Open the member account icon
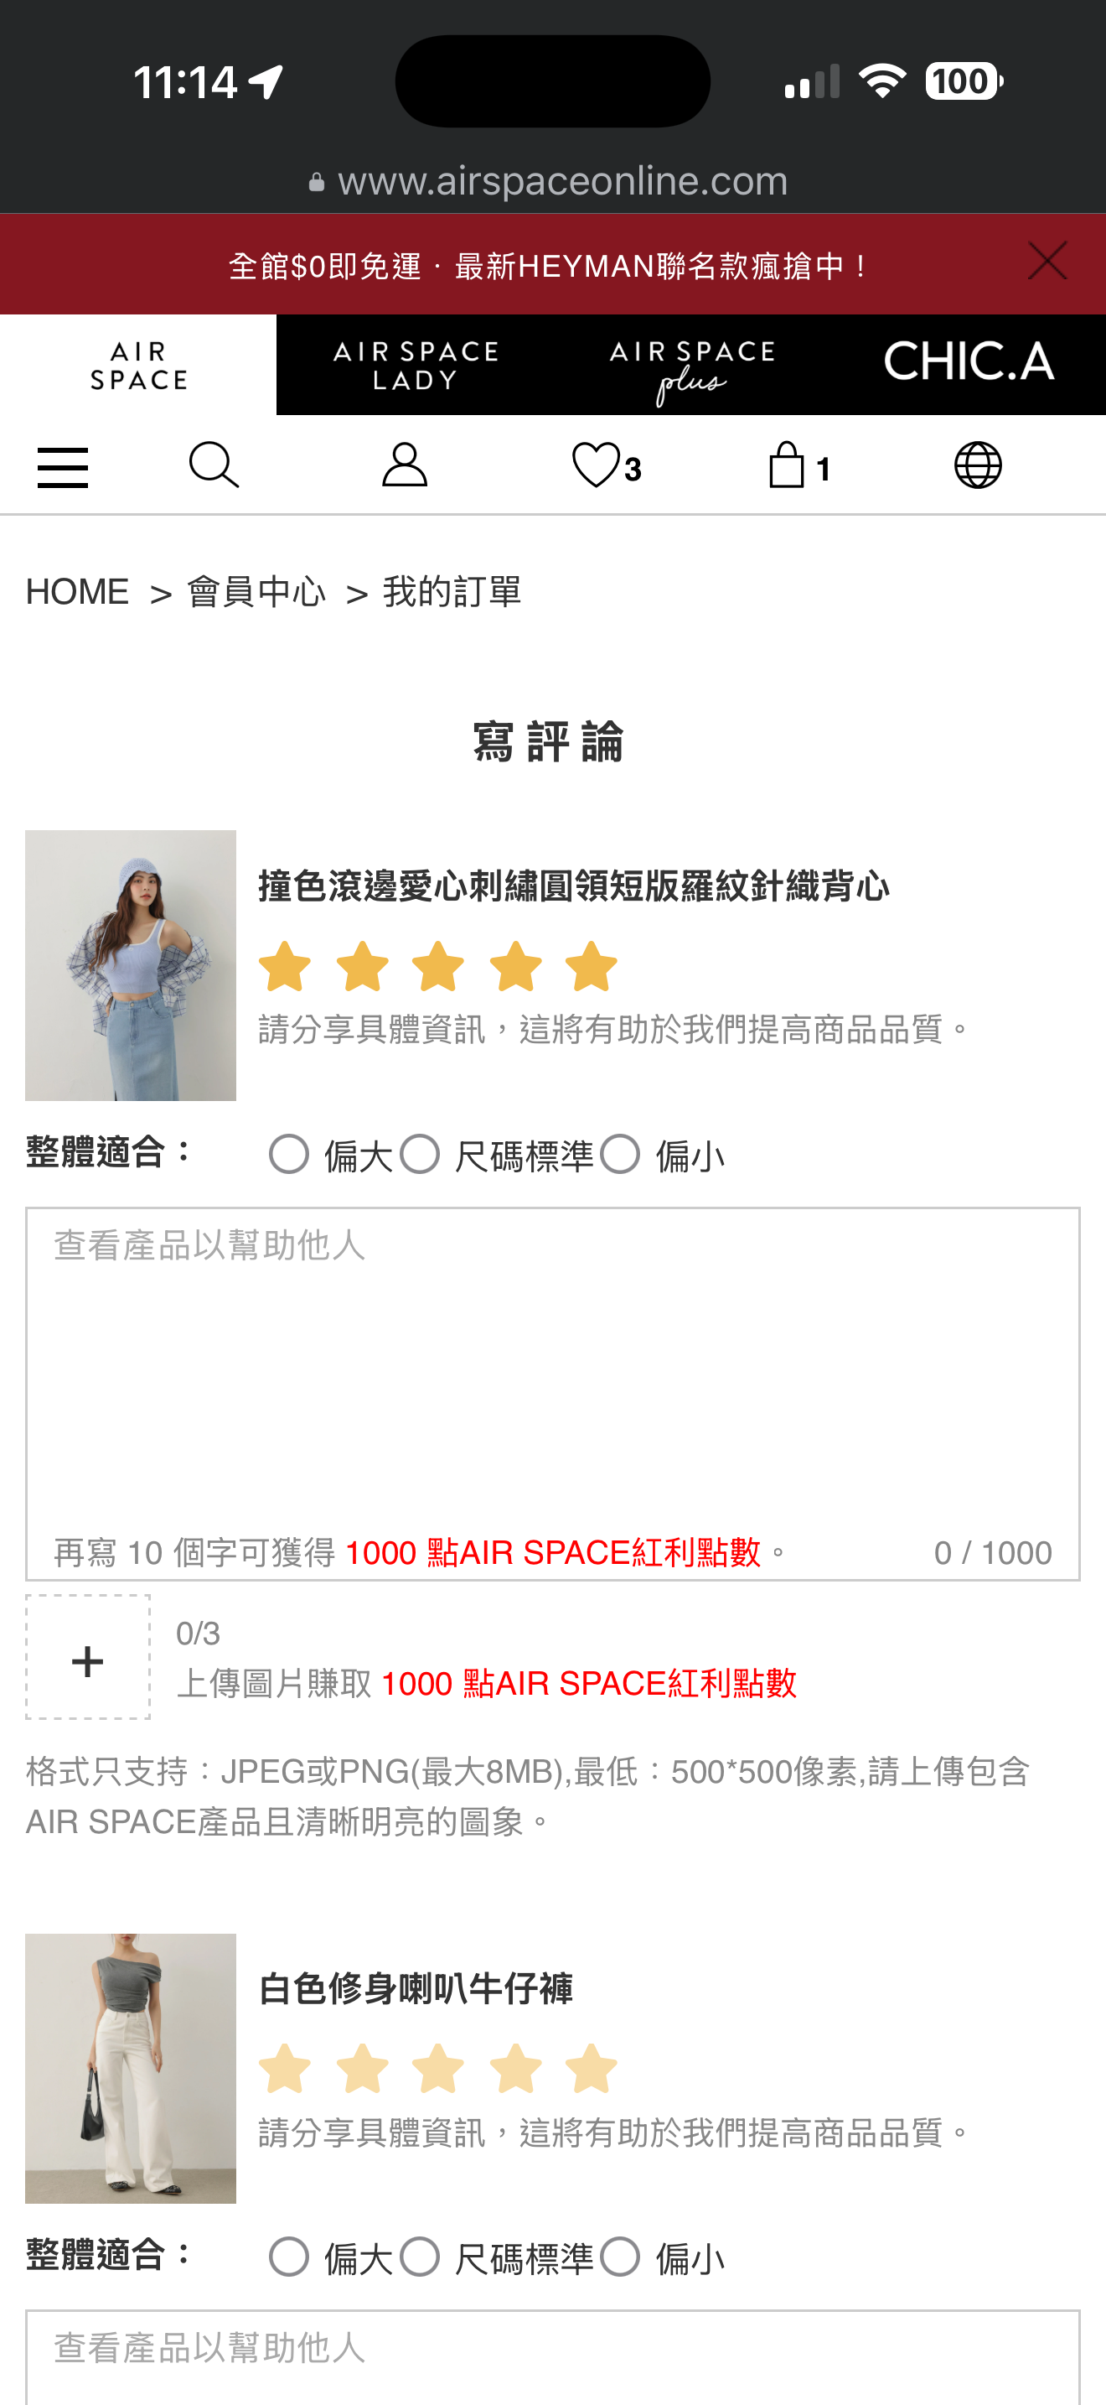 click(405, 465)
